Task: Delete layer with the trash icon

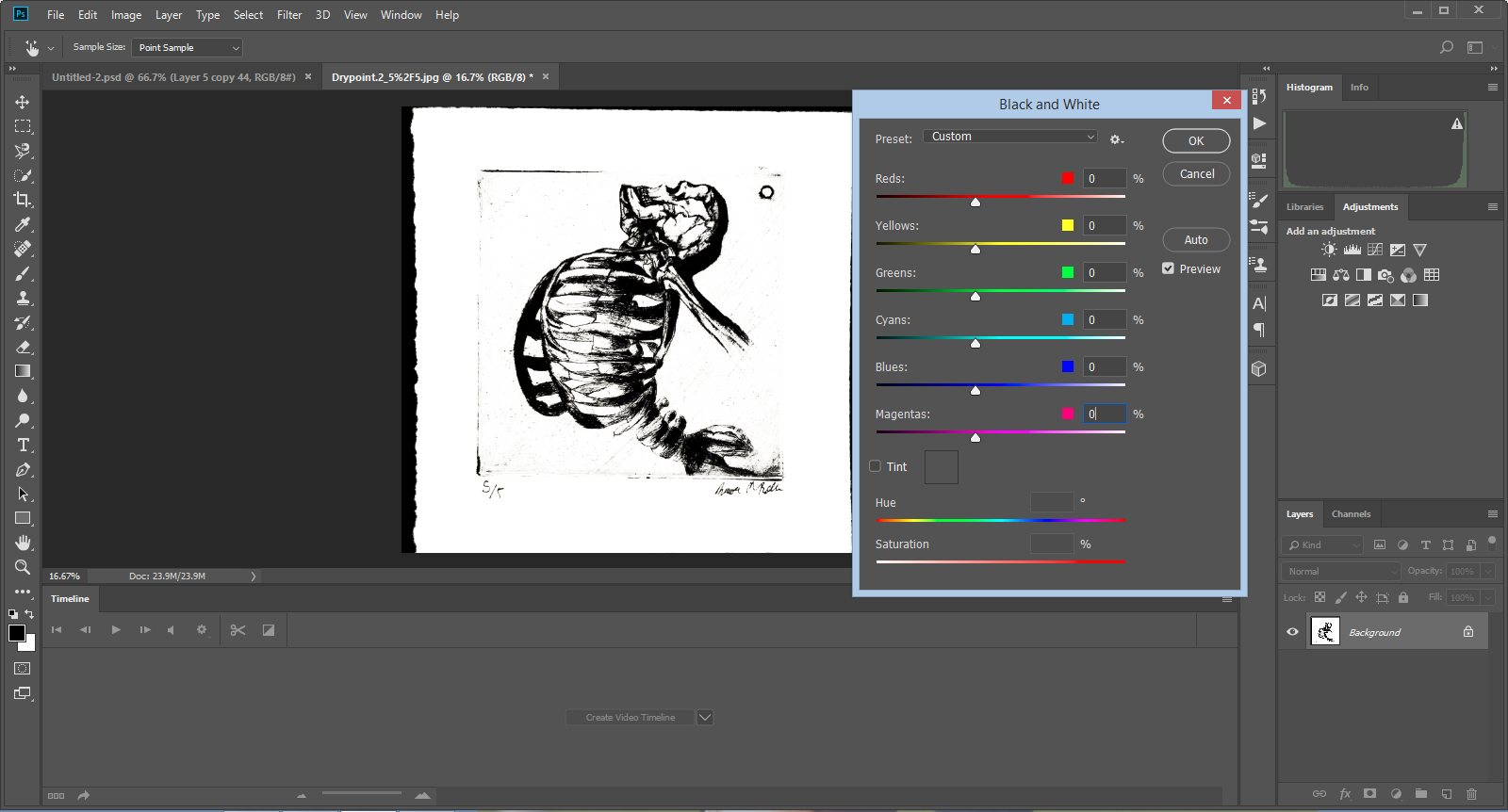Action: click(1471, 794)
